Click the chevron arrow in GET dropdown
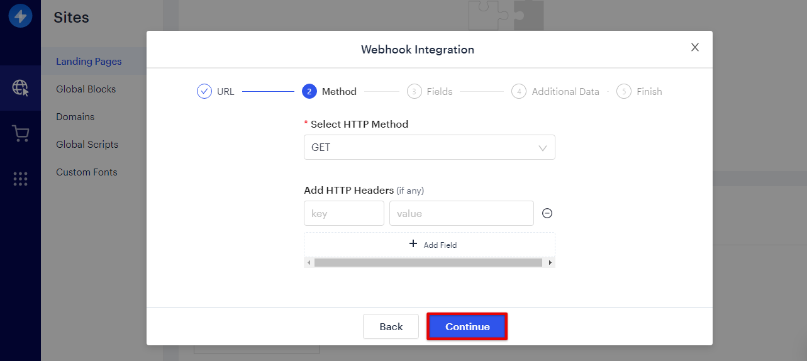Screen dimensions: 807x361 [543, 148]
